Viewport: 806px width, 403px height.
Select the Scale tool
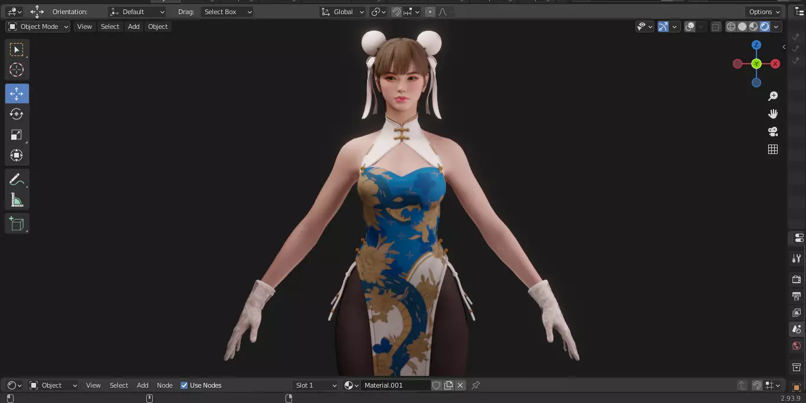pyautogui.click(x=17, y=135)
